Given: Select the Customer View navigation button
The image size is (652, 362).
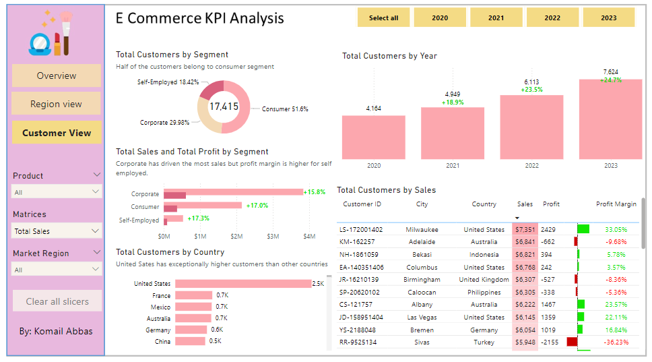Looking at the screenshot, I should click(57, 133).
